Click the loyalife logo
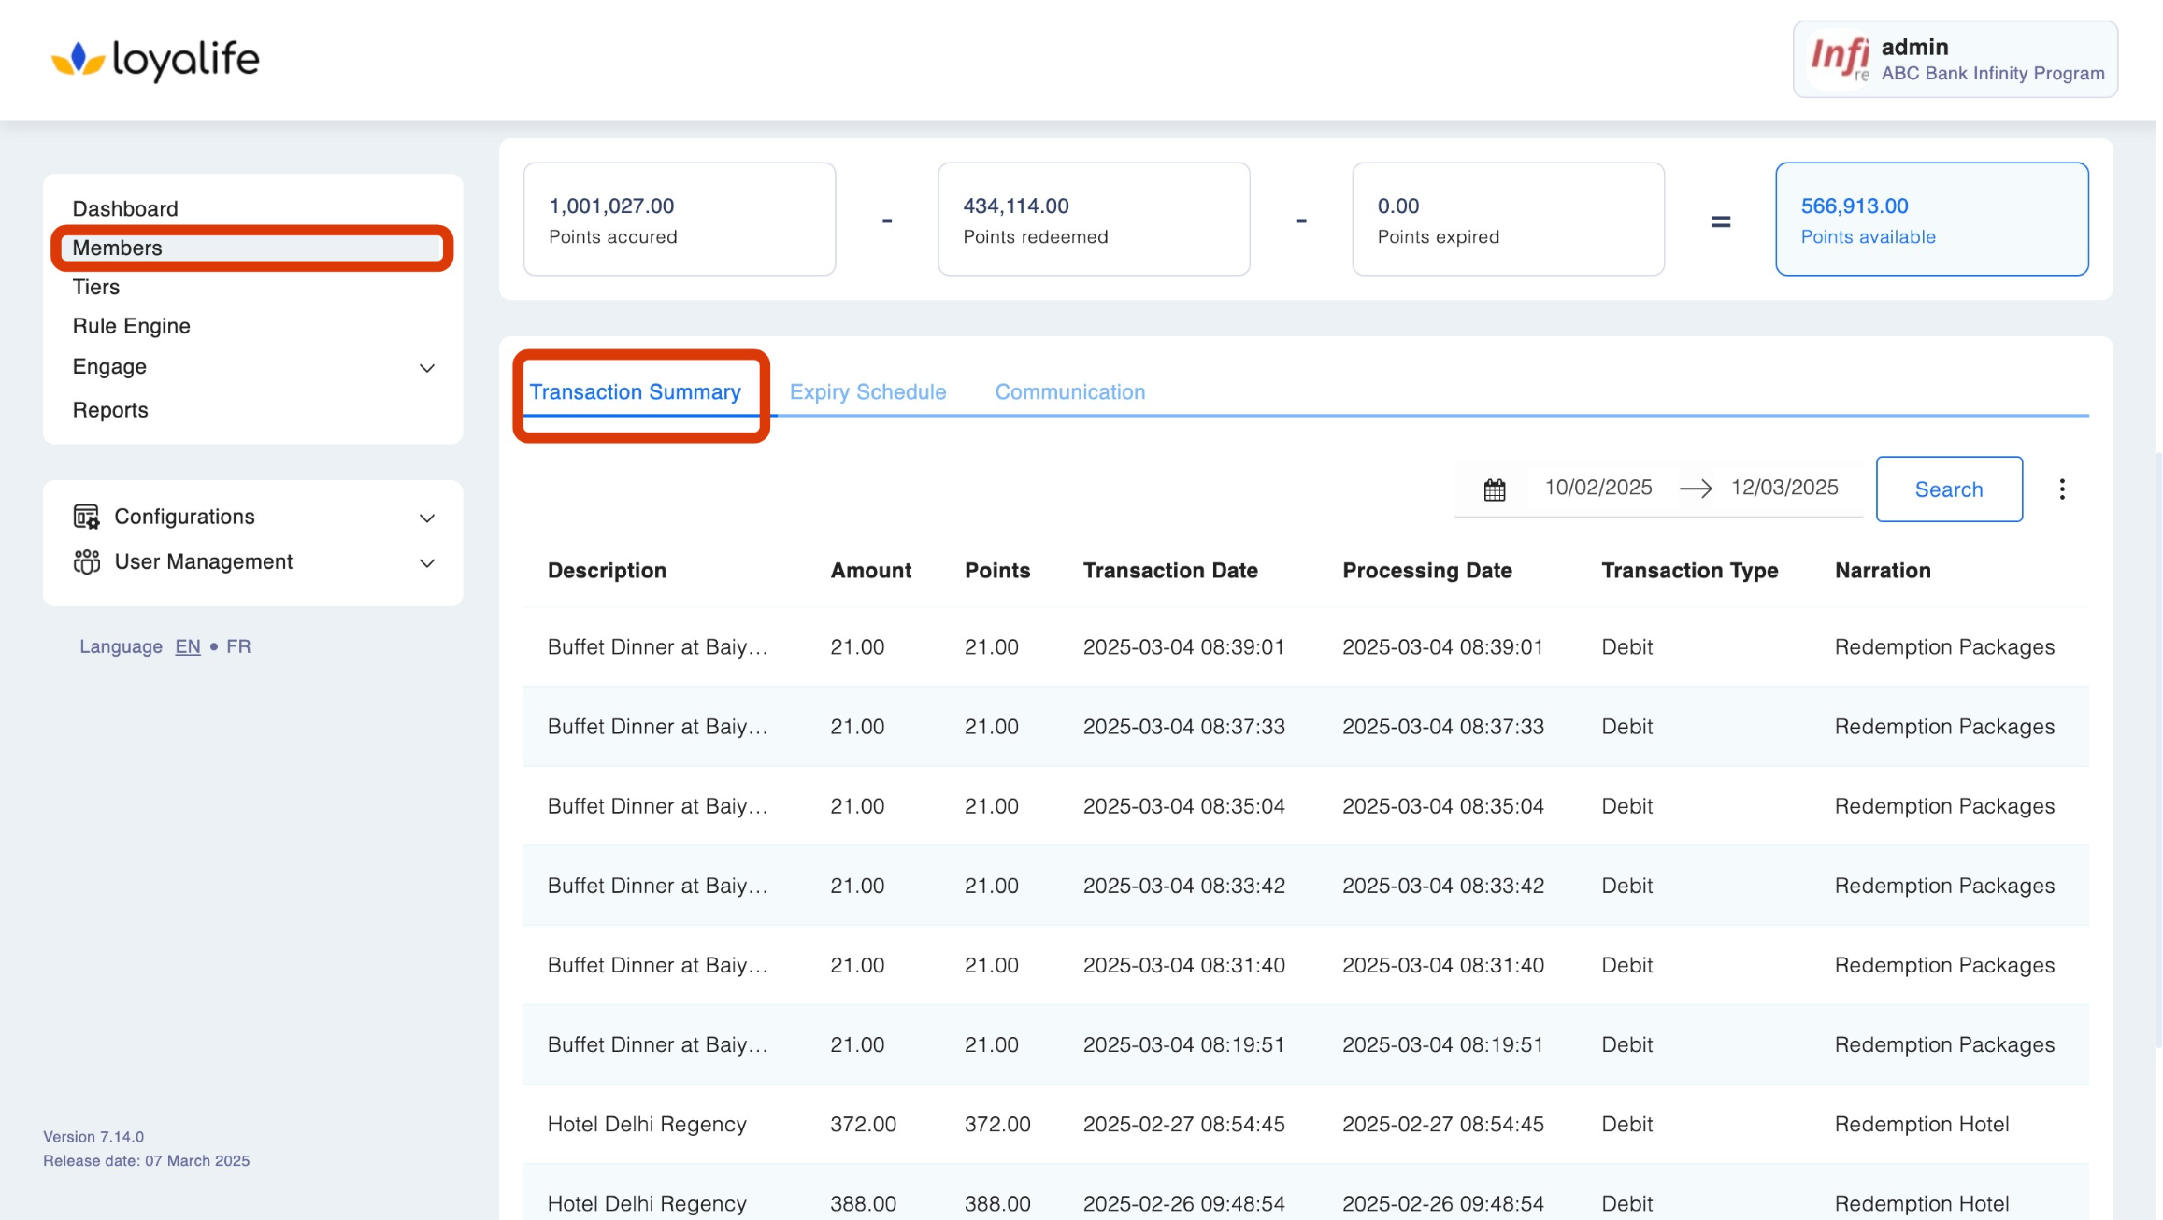 (155, 60)
